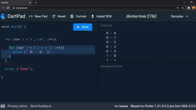The height and width of the screenshot is (110, 196).
Task: Click the Install SDK download icon
Action: click(92, 16)
